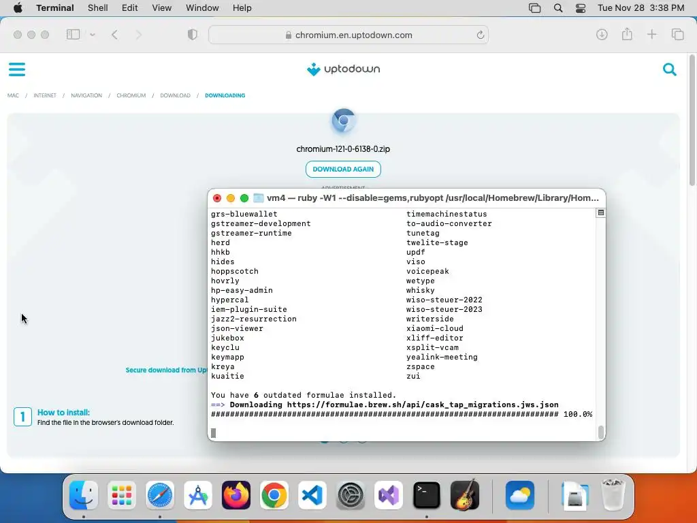Screen dimensions: 697x523
Task: Click the 100.0% download progress text
Action: pyautogui.click(x=578, y=415)
